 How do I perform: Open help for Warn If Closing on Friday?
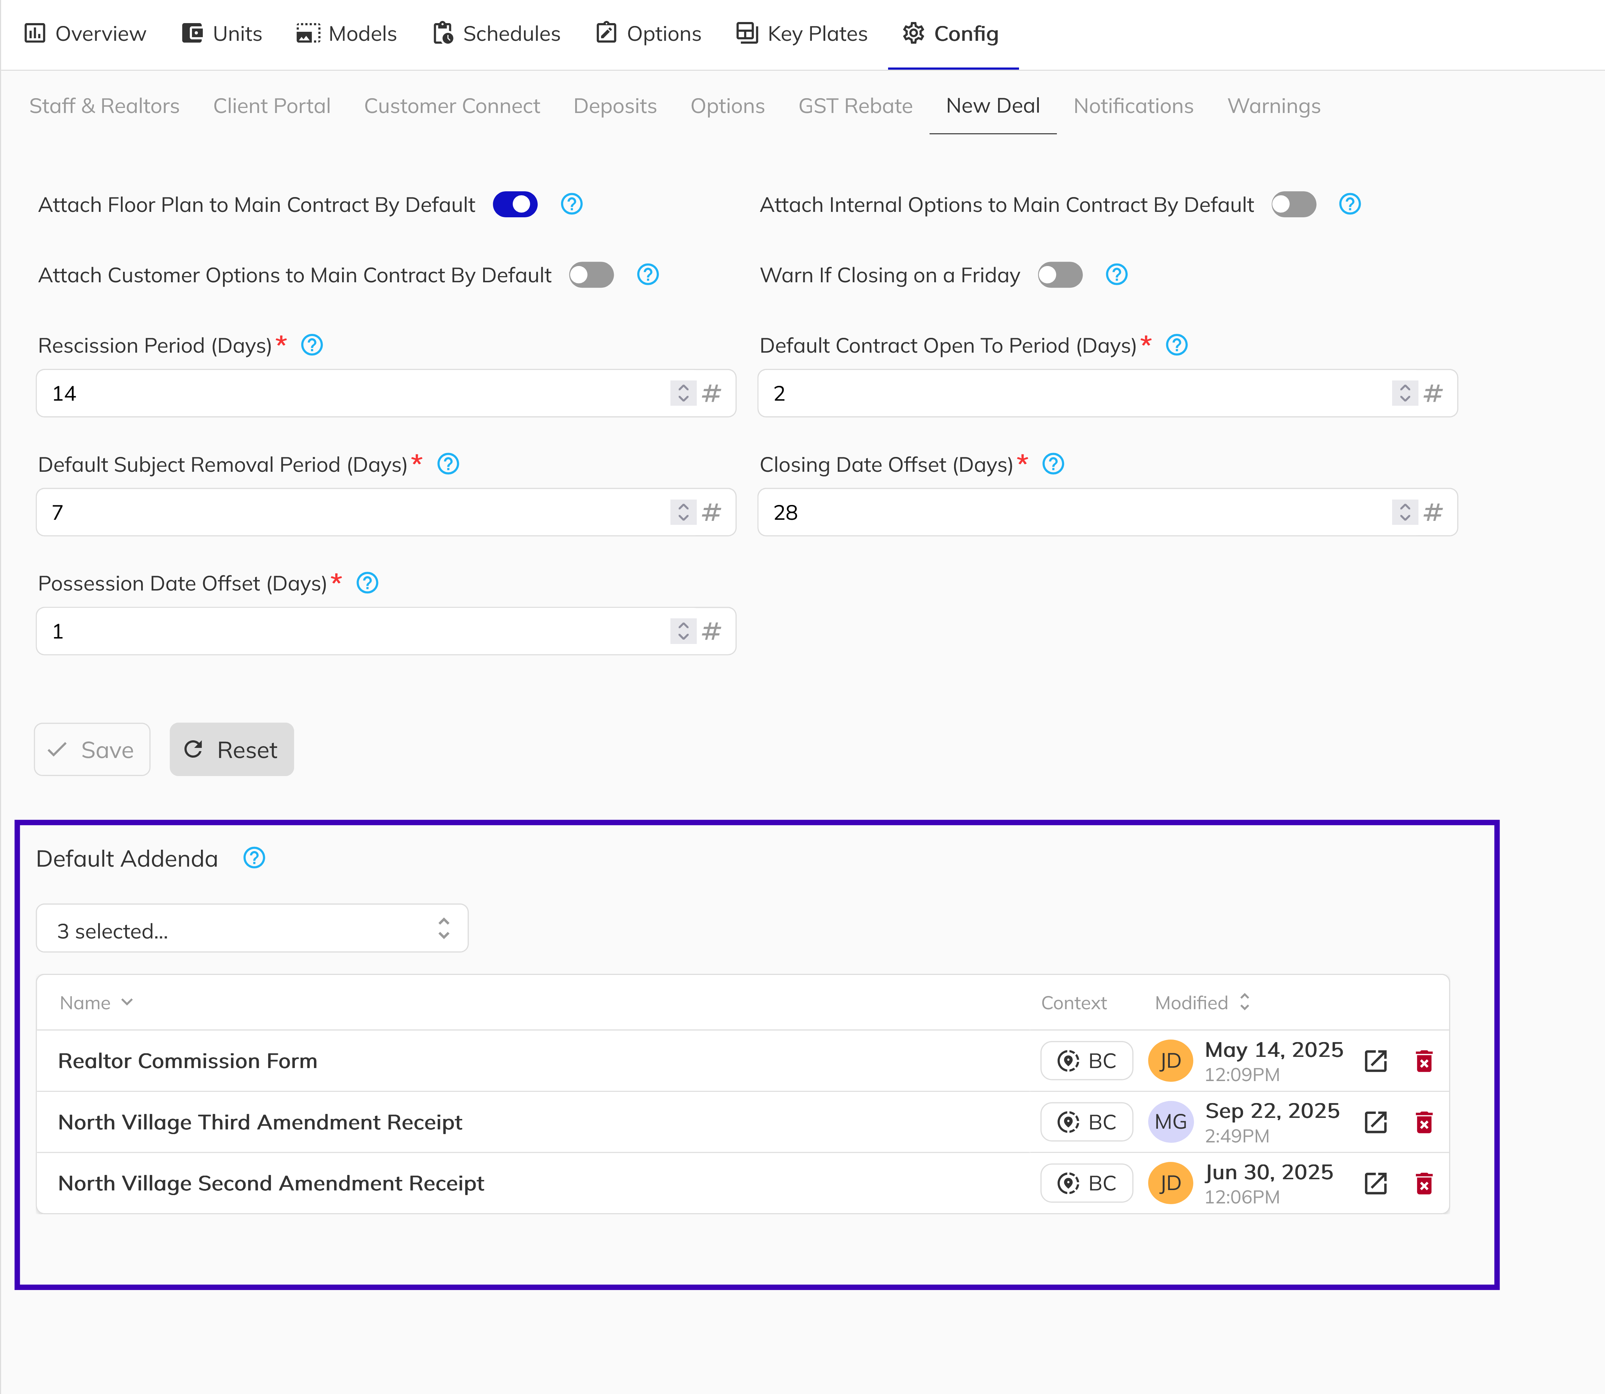1117,275
